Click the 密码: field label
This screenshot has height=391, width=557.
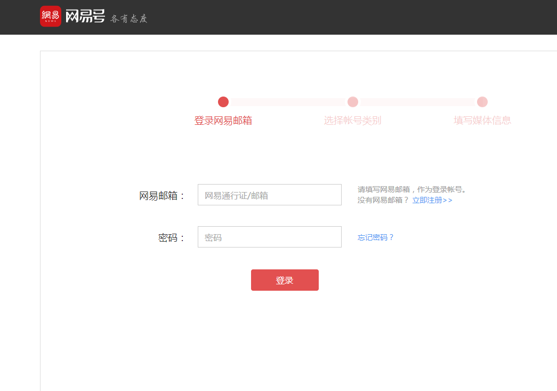(x=172, y=237)
